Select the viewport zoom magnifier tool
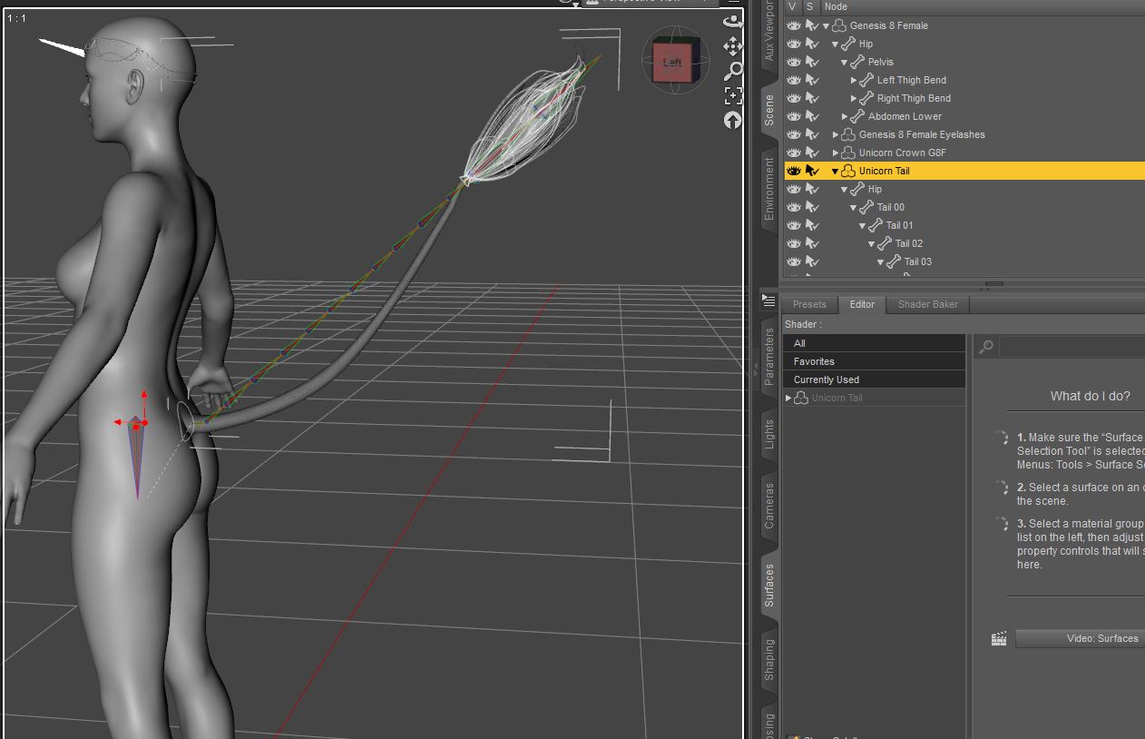 732,71
